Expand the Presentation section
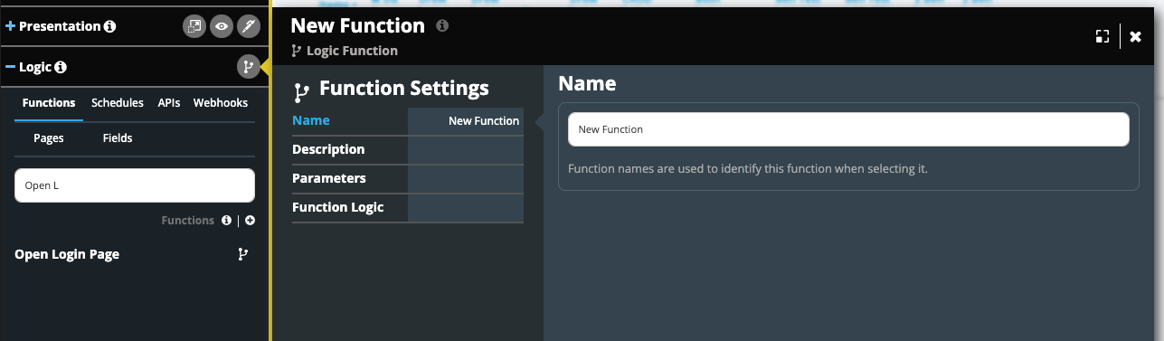The width and height of the screenshot is (1164, 341). click(x=11, y=26)
